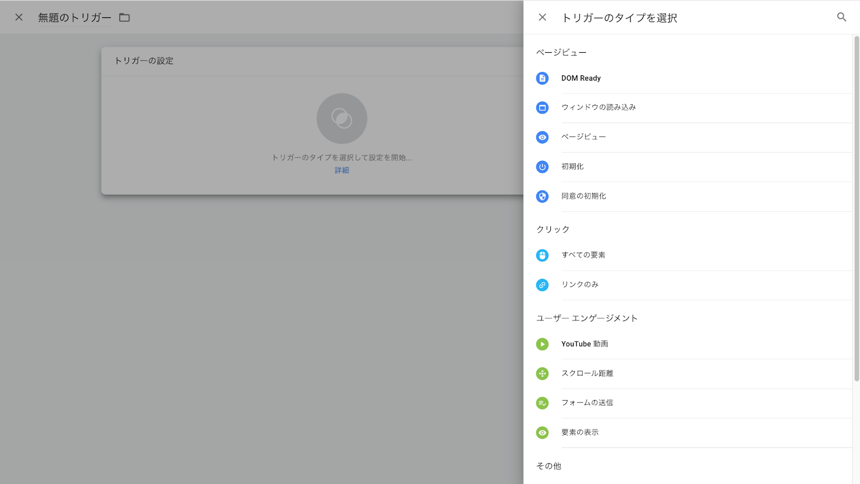Click the green 要素の表示 eye icon

(x=542, y=432)
